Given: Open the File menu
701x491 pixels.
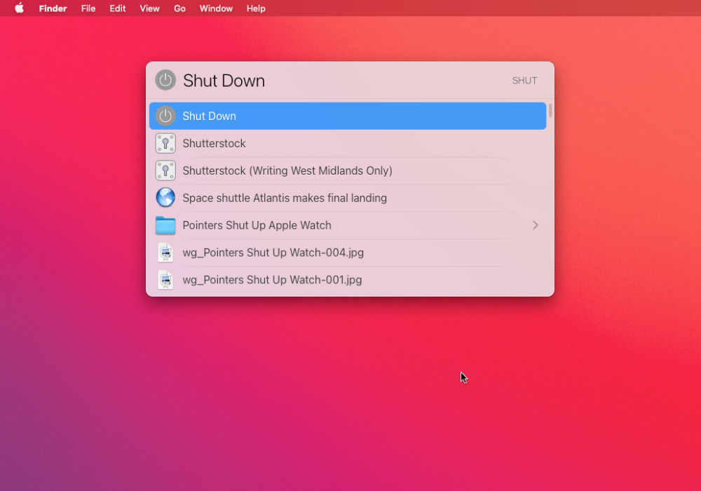Looking at the screenshot, I should point(88,8).
